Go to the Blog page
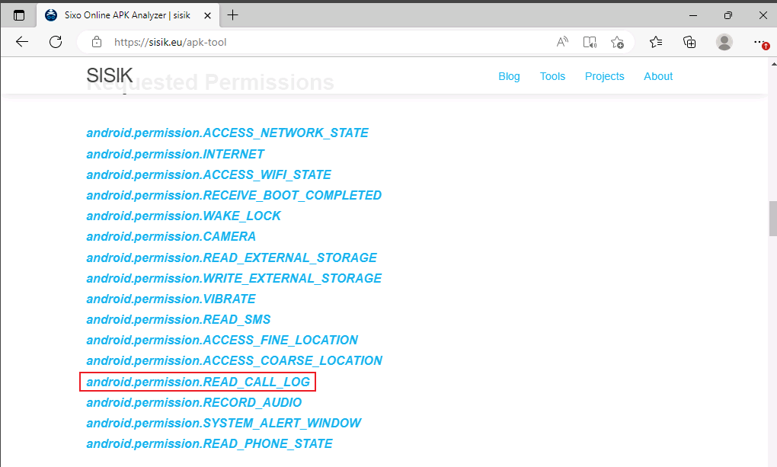777x467 pixels. tap(509, 76)
